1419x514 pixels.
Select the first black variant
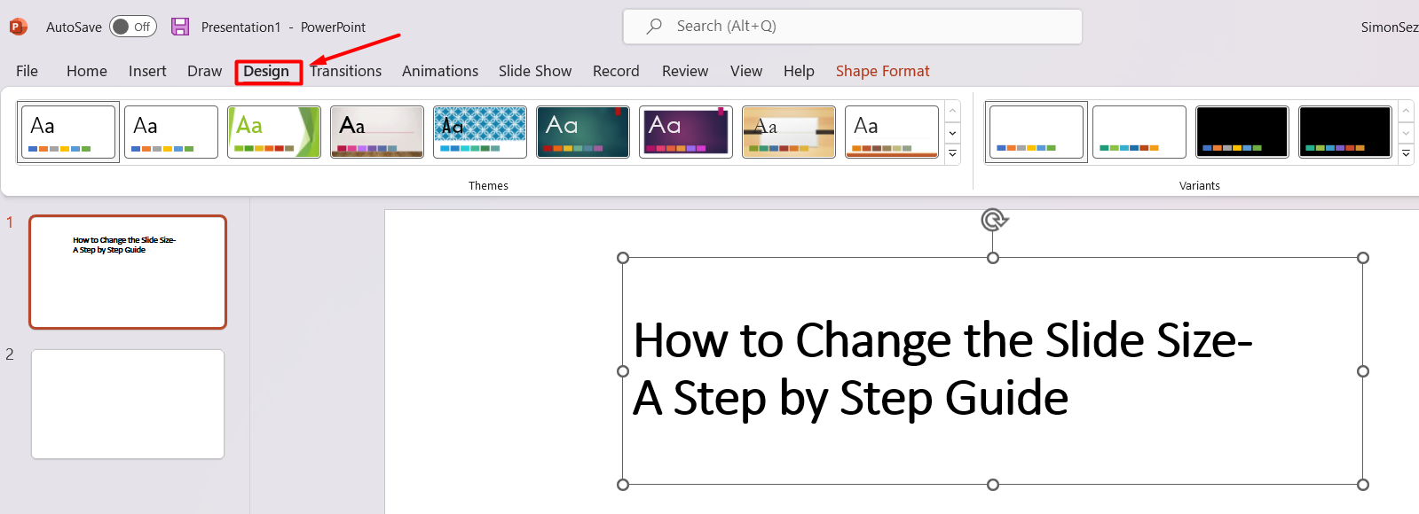(1242, 132)
